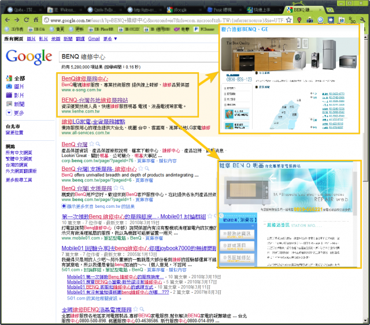Star the 全國維修BENQ液晶電視服務 result

135,309
